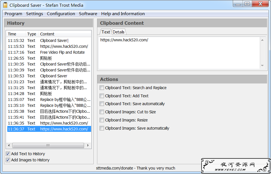Click the history horizontal scrollbar thumb
This screenshot has height=174, width=271.
point(48,145)
